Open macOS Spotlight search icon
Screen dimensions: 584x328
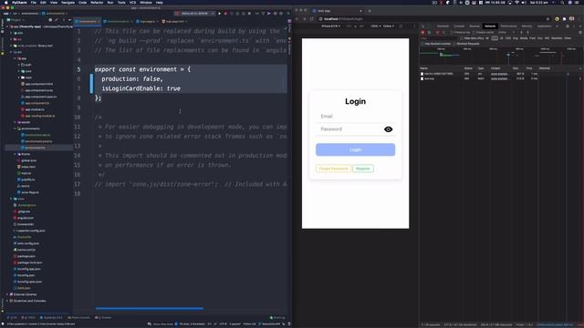click(x=562, y=2)
